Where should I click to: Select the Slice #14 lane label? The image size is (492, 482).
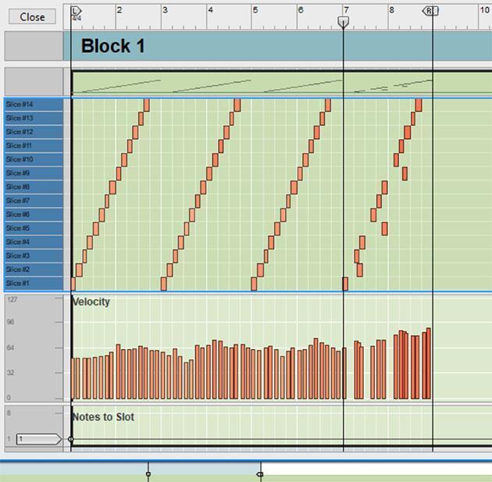tap(33, 104)
